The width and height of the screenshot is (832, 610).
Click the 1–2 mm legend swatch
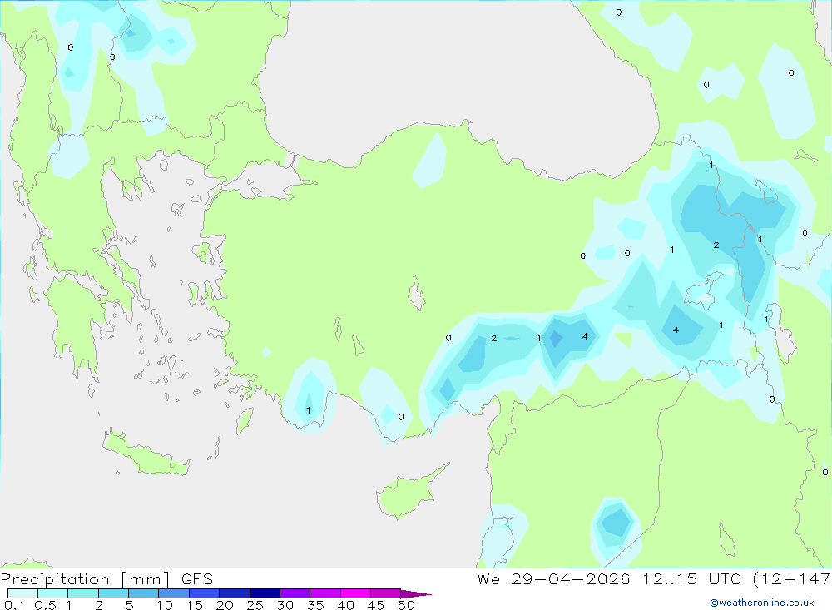tap(83, 593)
